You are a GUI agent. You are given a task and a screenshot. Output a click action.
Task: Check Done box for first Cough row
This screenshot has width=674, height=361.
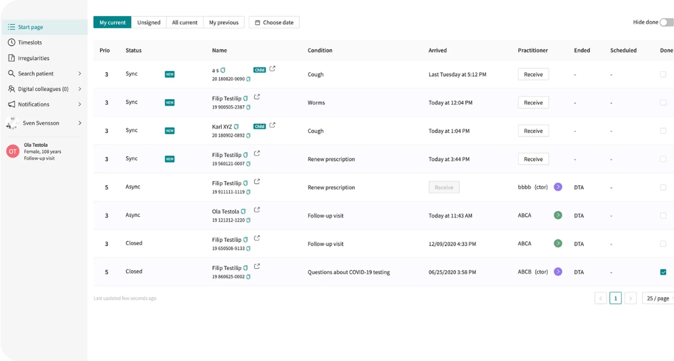(663, 74)
